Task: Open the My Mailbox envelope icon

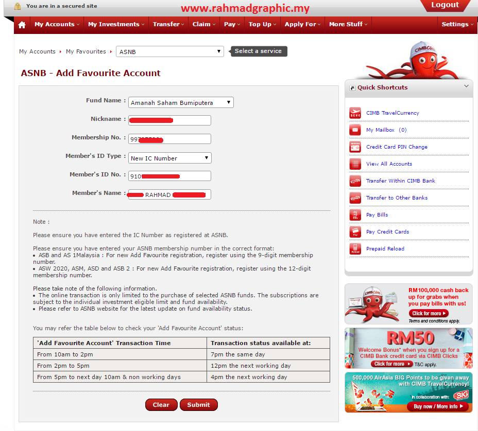Action: 355,130
